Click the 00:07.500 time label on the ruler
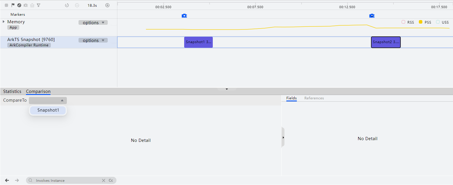Viewport: 453px width, 185px height. pos(255,7)
